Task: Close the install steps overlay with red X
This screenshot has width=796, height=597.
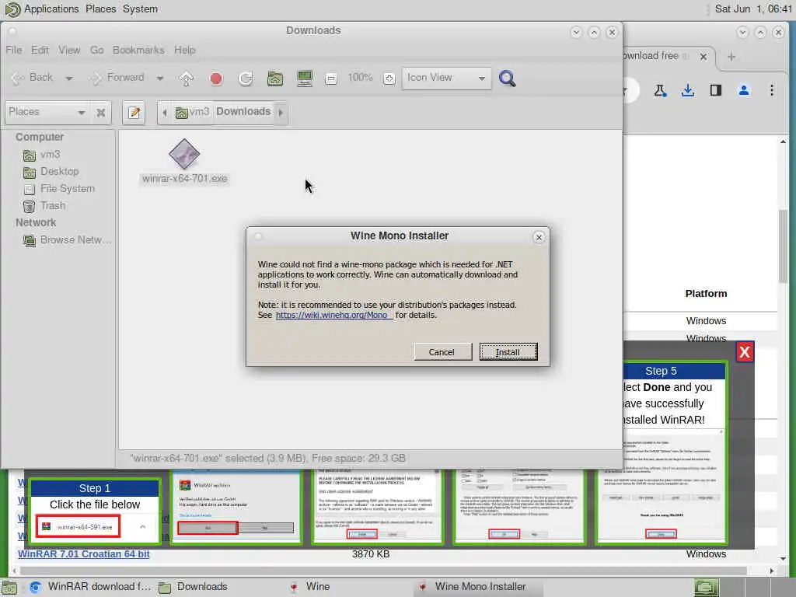Action: click(x=744, y=352)
